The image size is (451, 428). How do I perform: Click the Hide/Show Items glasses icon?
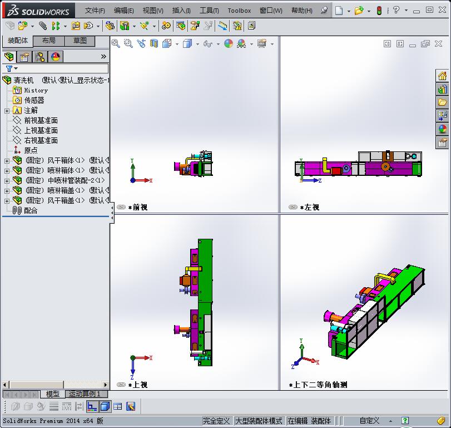[208, 44]
